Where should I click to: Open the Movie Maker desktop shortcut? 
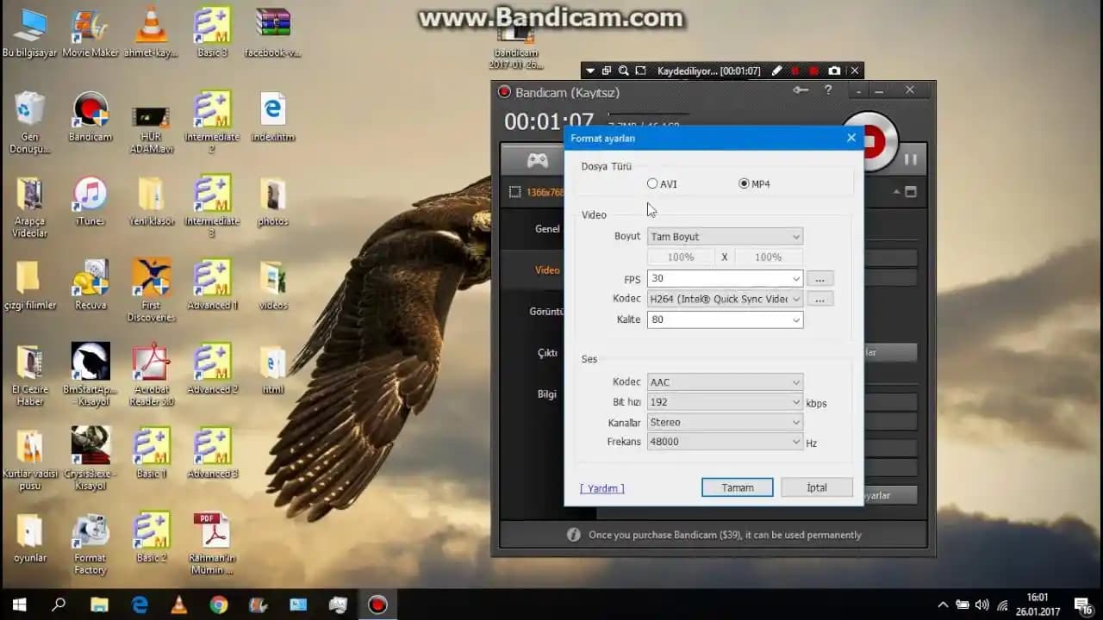90,33
